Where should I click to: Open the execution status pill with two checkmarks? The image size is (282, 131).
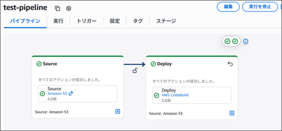point(231,41)
